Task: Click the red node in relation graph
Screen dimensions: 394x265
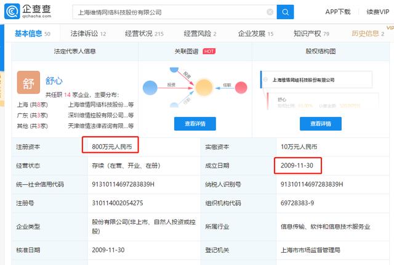Action: coord(241,88)
